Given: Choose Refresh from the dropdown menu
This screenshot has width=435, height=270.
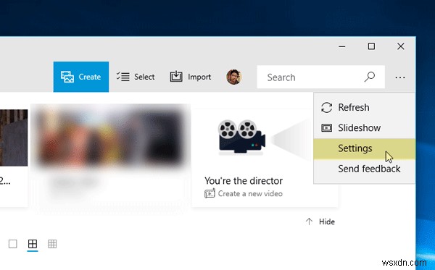Looking at the screenshot, I should tap(364, 107).
